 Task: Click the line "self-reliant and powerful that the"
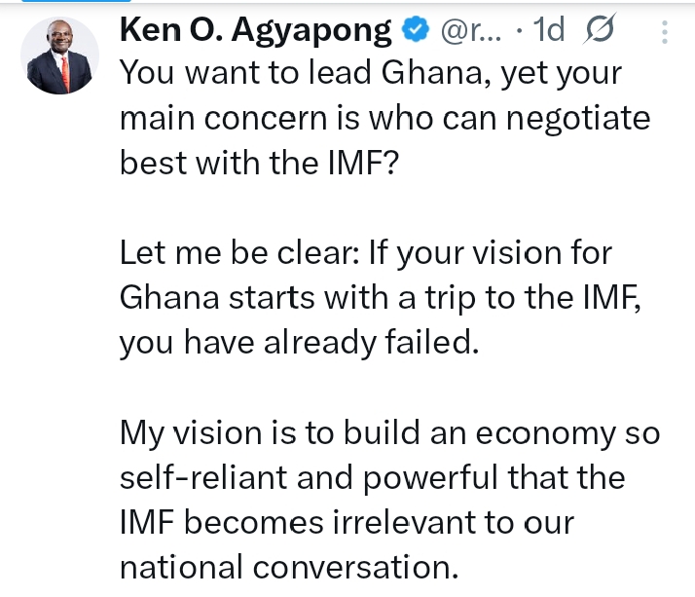click(372, 478)
